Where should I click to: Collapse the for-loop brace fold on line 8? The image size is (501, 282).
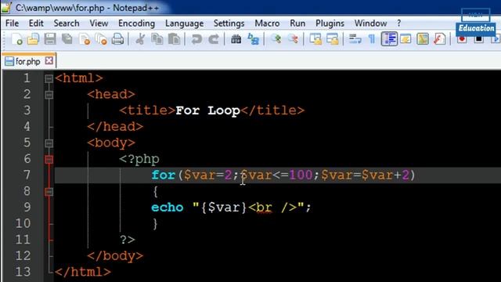click(x=49, y=191)
